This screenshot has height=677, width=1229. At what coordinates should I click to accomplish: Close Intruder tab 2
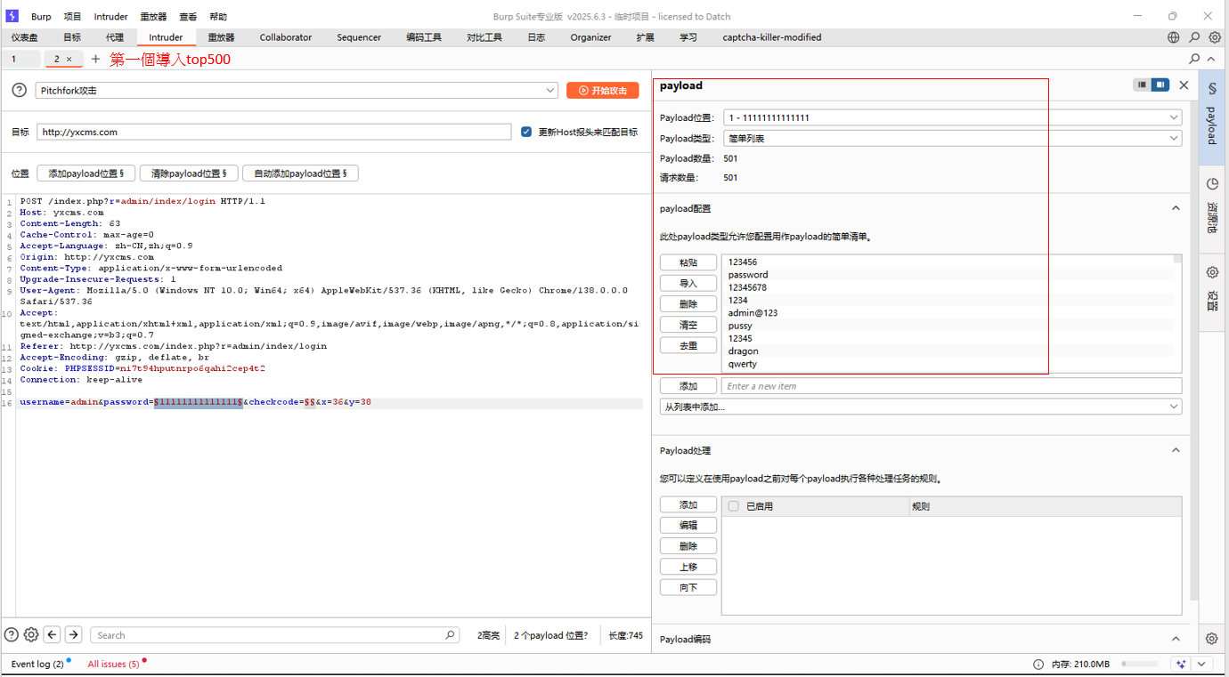point(69,60)
